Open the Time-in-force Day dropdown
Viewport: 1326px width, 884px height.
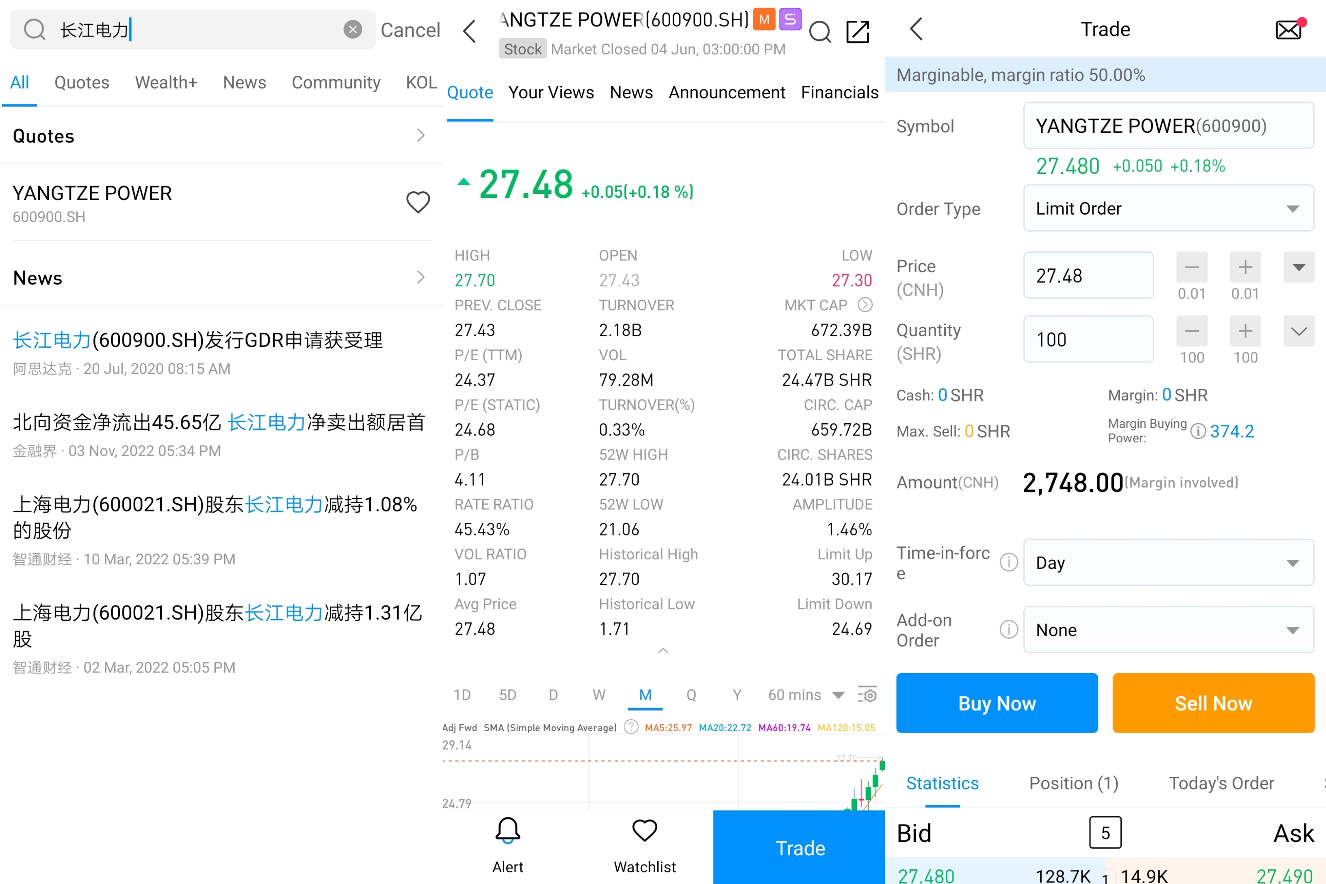coord(1169,563)
